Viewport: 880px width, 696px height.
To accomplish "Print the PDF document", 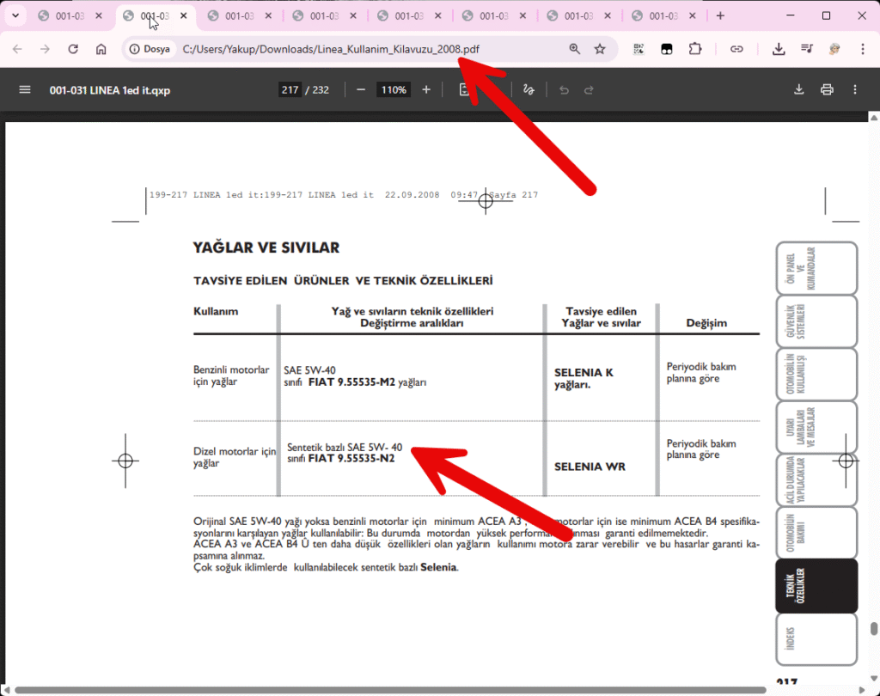I will 827,89.
